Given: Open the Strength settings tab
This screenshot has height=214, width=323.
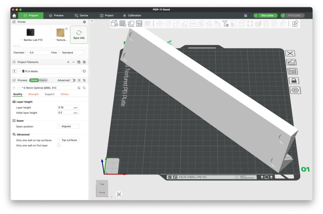Looking at the screenshot, I should pos(33,94).
